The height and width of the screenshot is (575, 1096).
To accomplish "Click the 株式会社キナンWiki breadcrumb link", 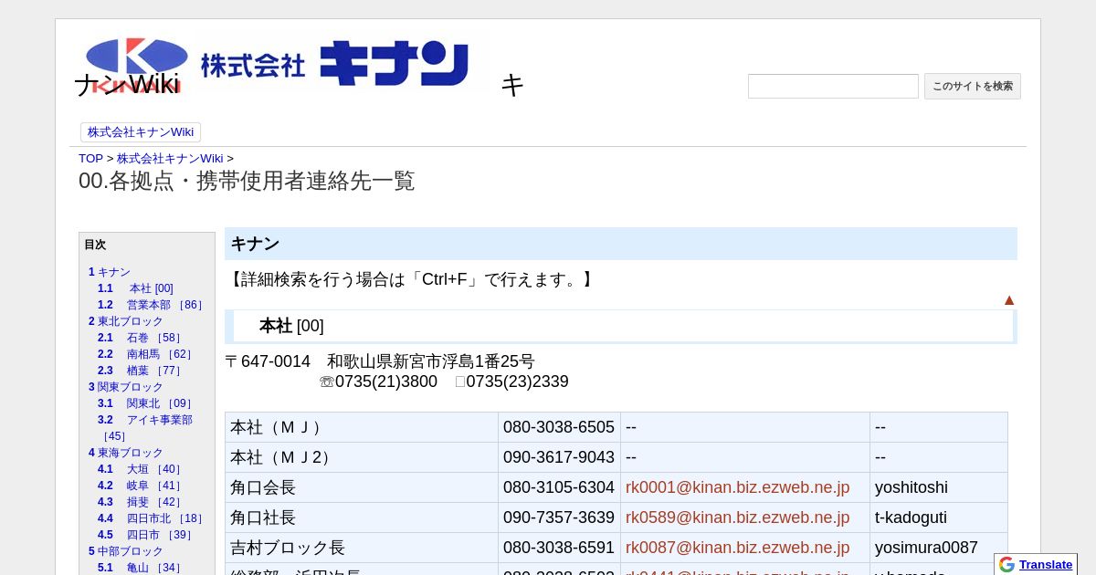I will pyautogui.click(x=170, y=158).
